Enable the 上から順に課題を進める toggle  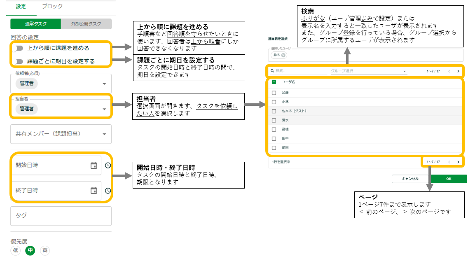pyautogui.click(x=19, y=48)
